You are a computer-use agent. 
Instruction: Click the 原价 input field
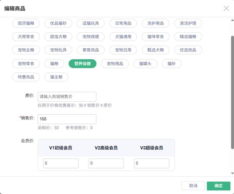pyautogui.click(x=67, y=96)
